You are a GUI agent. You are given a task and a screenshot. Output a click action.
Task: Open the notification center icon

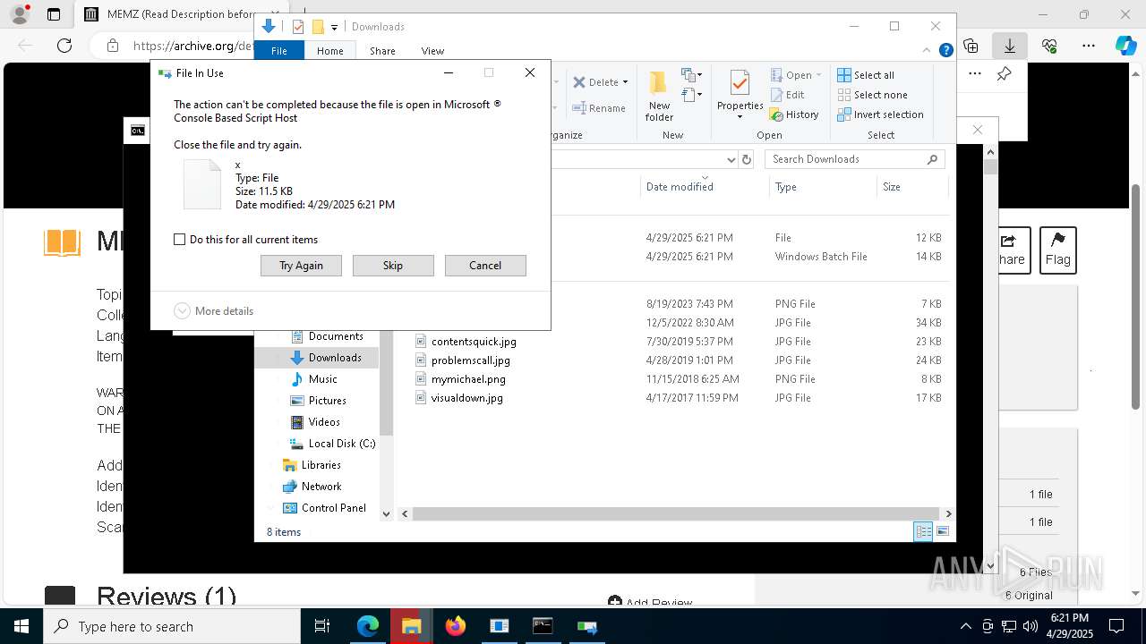tap(1116, 626)
